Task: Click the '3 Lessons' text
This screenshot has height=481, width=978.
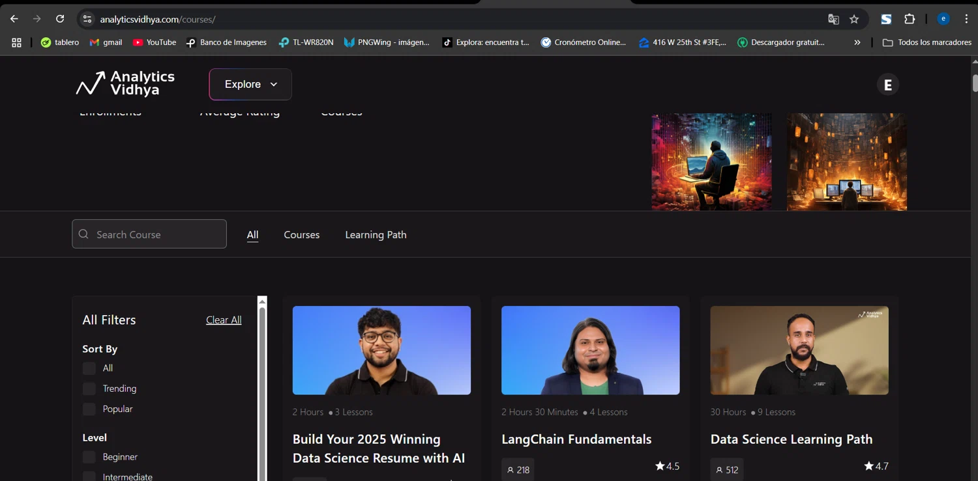Action: 354,412
